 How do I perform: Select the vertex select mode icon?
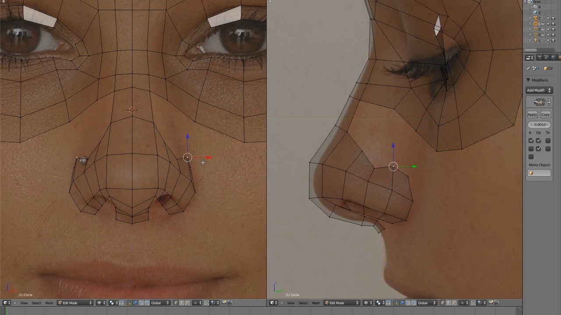click(x=175, y=303)
